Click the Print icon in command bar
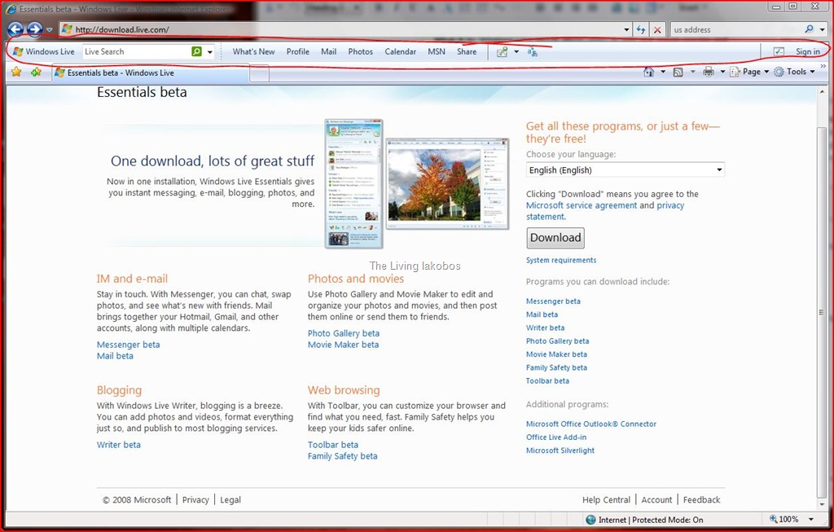The height and width of the screenshot is (532, 834). click(x=709, y=72)
